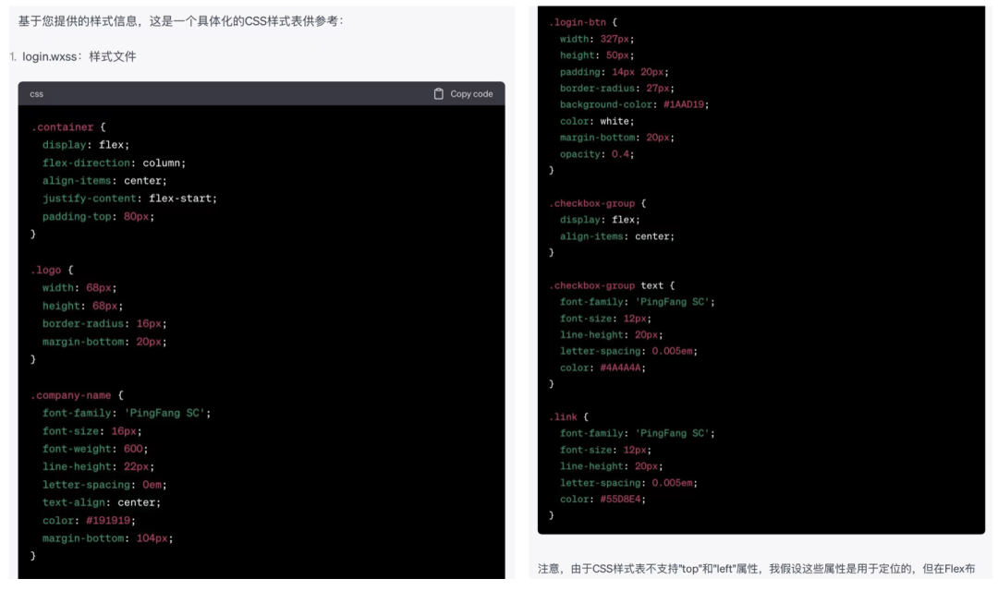Click the note paragraph starting with 注意
Image resolution: width=998 pixels, height=591 pixels.
[757, 569]
